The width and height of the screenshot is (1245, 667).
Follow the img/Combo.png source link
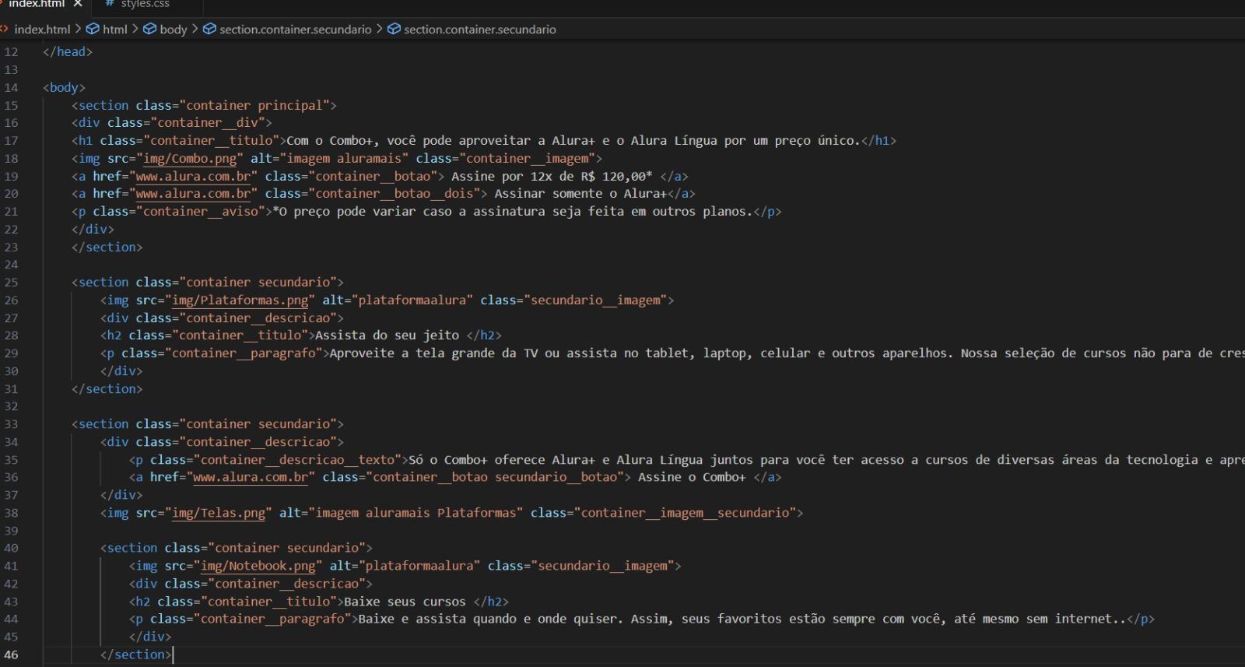[191, 159]
